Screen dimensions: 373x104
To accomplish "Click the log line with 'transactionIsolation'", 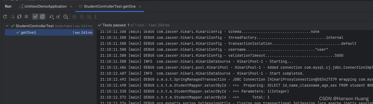I will 228,43.
